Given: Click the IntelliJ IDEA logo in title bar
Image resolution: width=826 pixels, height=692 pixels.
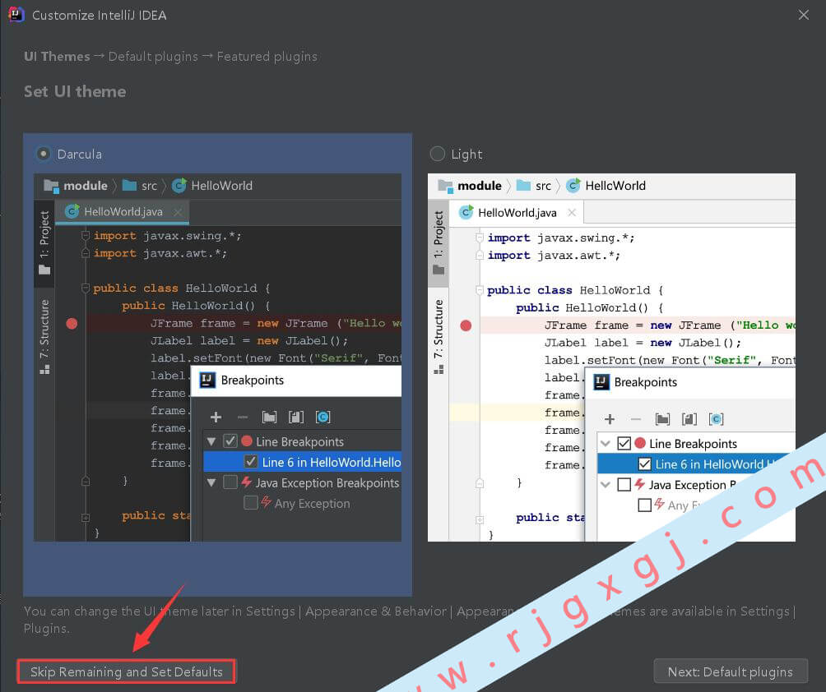Looking at the screenshot, I should pyautogui.click(x=16, y=15).
